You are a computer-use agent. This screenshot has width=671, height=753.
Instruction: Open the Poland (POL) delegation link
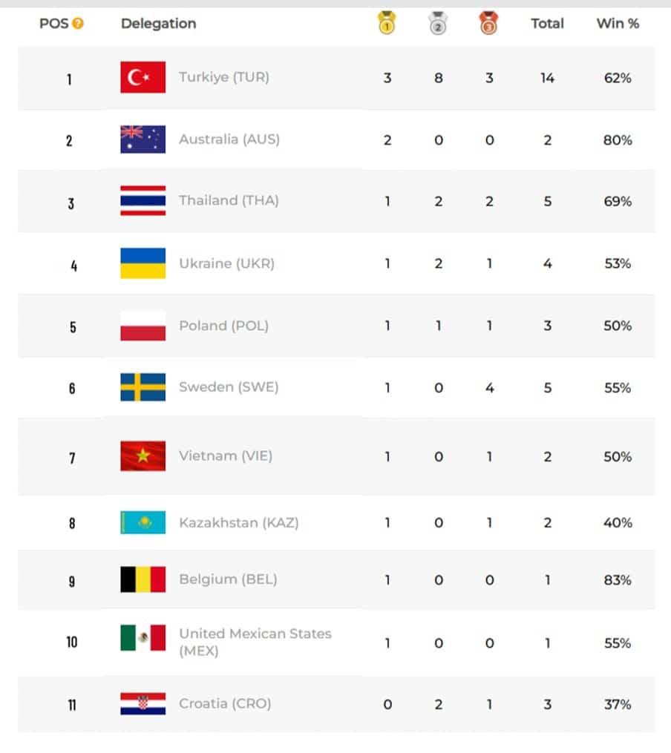224,326
